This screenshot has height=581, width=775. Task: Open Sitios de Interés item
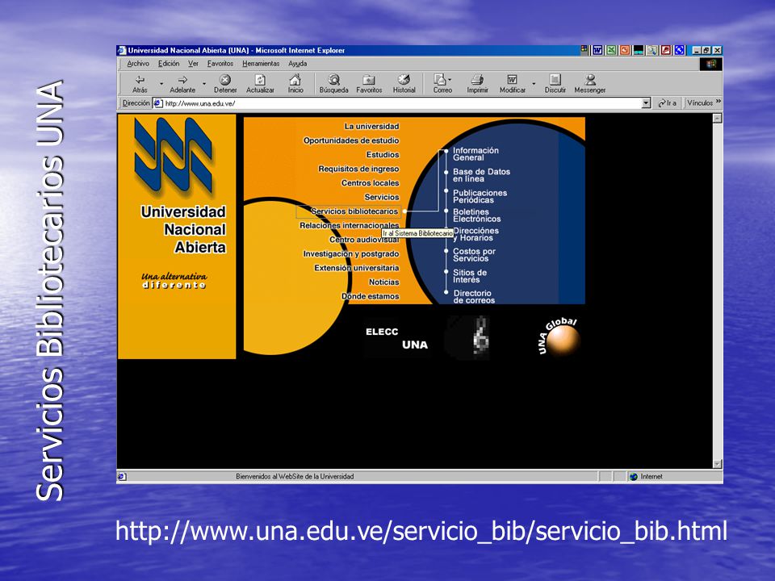click(x=470, y=276)
